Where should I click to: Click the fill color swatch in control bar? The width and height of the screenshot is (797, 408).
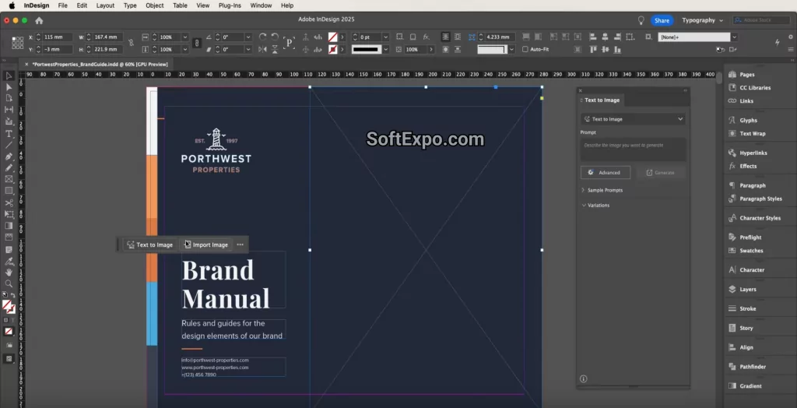pyautogui.click(x=332, y=37)
